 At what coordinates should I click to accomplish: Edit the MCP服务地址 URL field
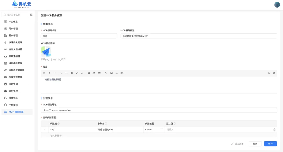(x=159, y=110)
